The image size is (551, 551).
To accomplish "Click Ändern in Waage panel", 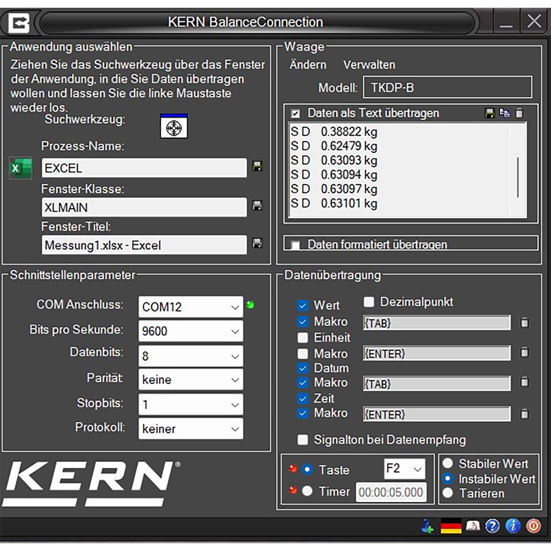I will tap(308, 65).
